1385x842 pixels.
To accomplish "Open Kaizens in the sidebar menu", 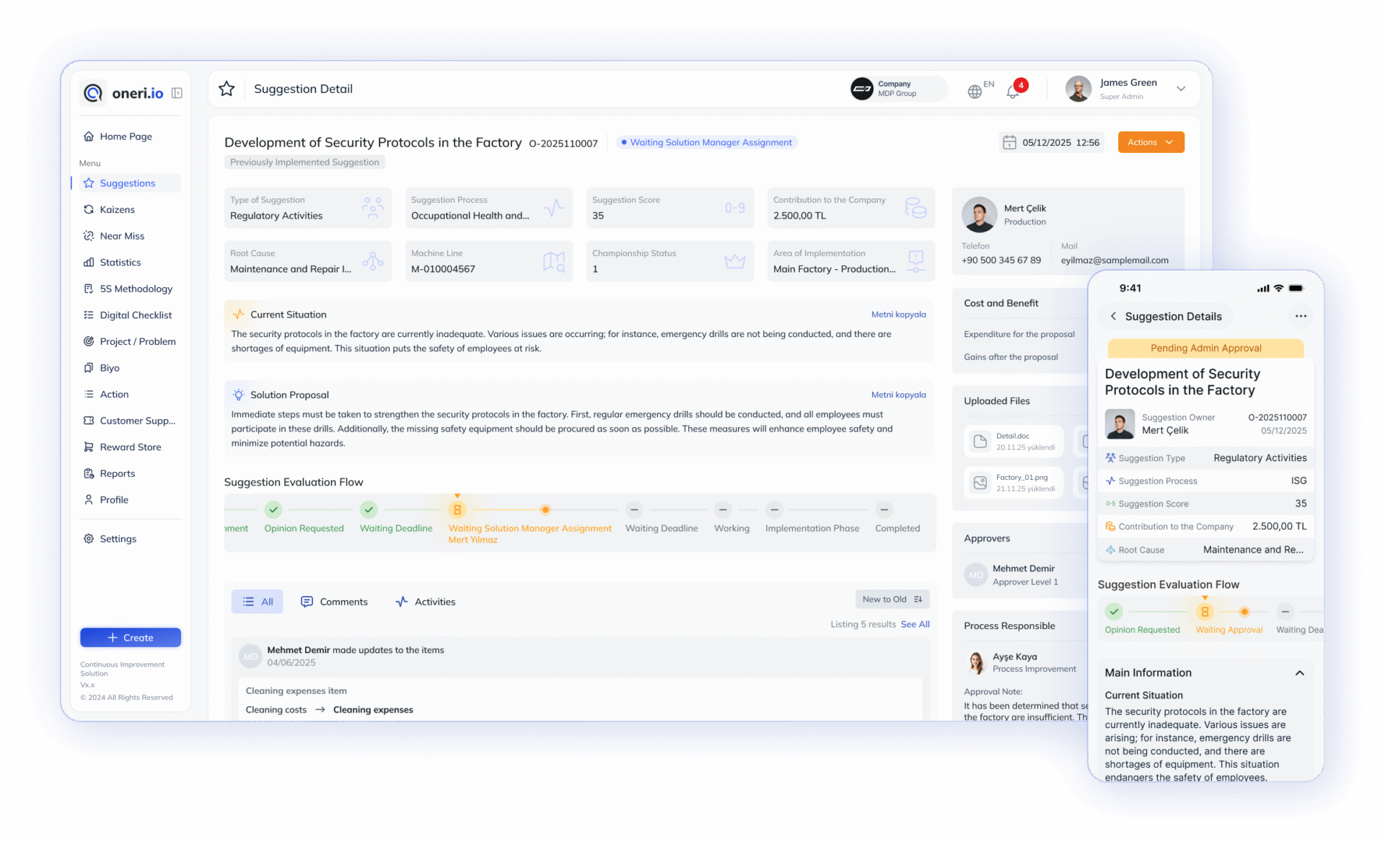I will tap(117, 209).
